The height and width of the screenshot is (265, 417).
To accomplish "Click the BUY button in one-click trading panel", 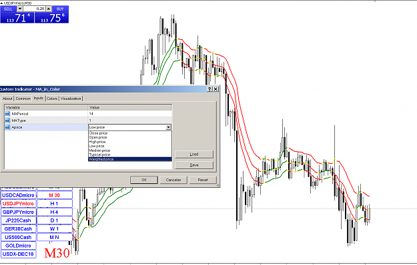I will point(60,9).
